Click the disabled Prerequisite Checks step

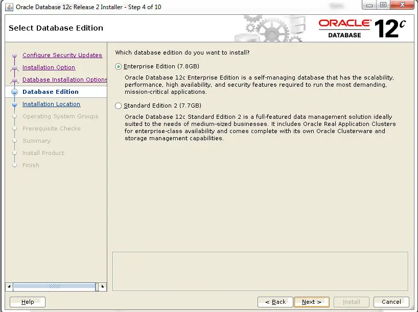click(x=51, y=128)
